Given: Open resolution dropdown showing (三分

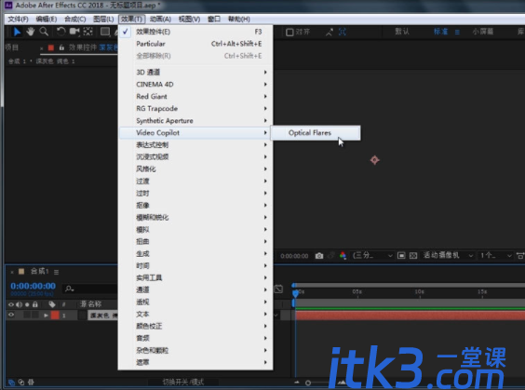Looking at the screenshot, I should (x=372, y=256).
